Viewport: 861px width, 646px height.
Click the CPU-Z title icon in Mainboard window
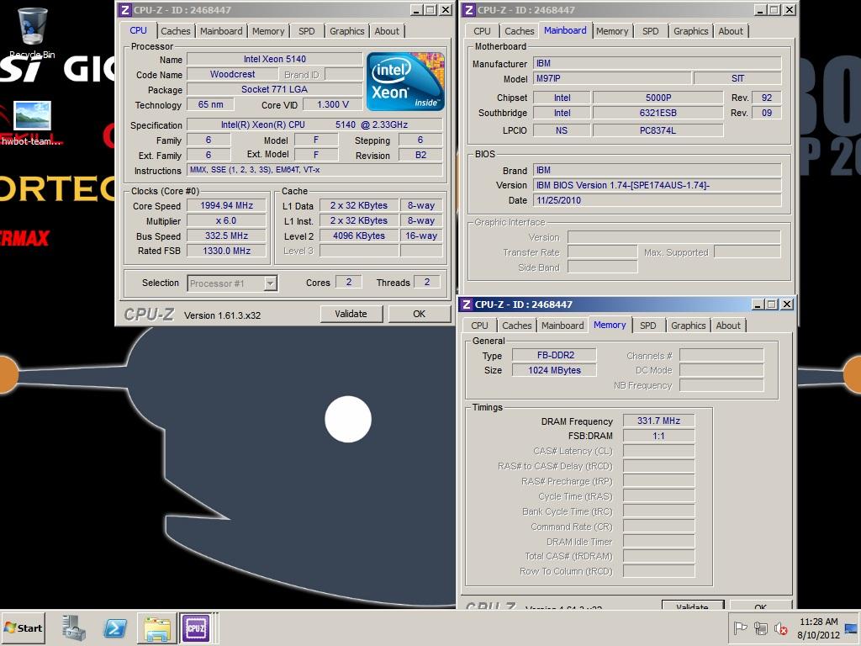pos(468,10)
